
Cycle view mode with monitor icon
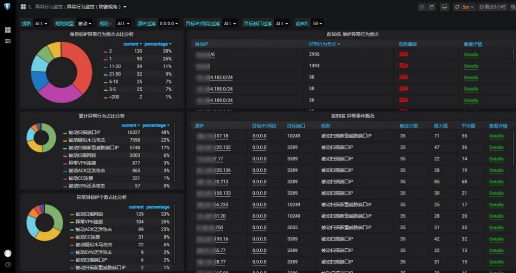445,7
